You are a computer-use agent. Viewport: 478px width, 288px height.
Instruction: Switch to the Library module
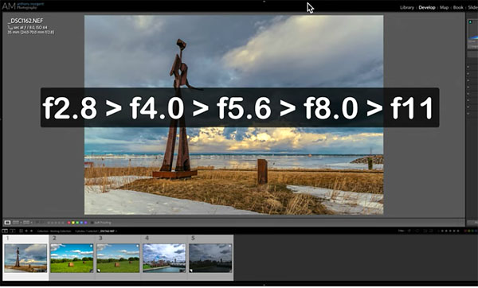click(406, 7)
